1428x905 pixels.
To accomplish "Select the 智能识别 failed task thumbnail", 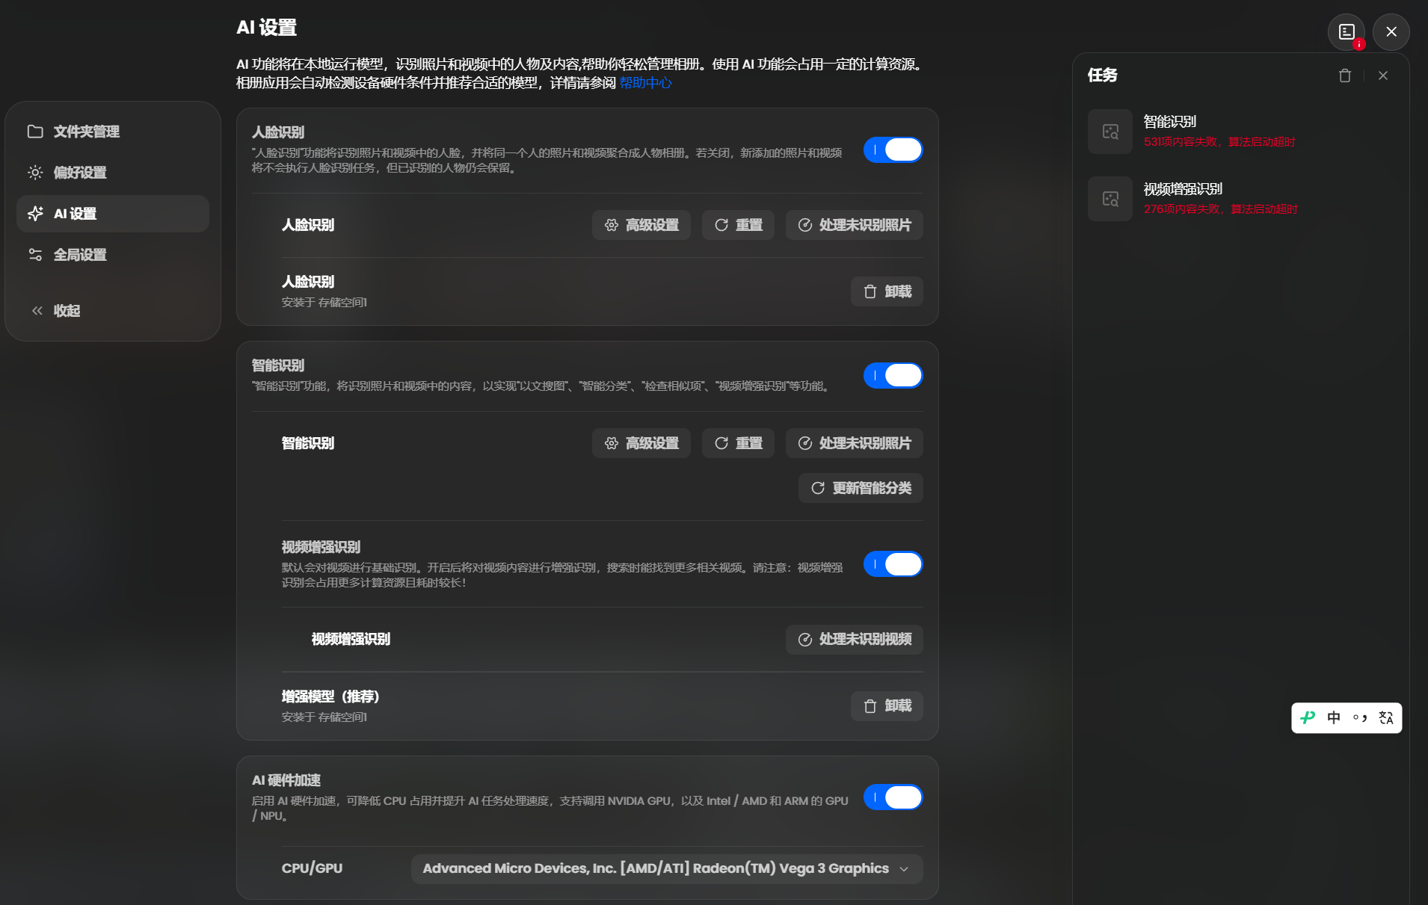I will (1110, 132).
